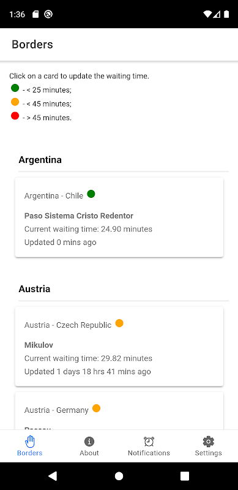Select the Austria - Germany card
238x490 pixels.
coord(119,411)
